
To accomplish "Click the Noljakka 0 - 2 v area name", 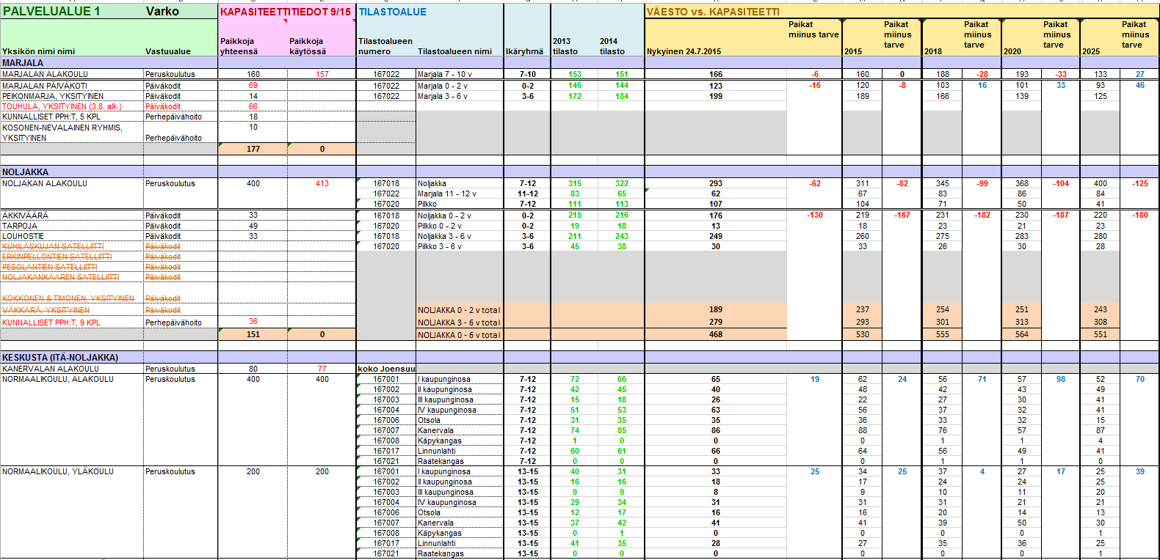I will click(x=444, y=215).
